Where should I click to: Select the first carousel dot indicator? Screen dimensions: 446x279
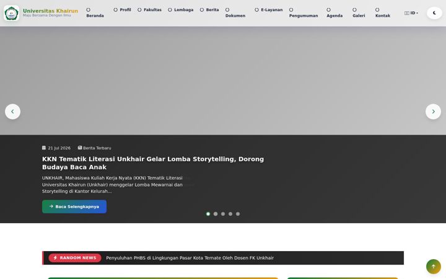click(x=208, y=214)
